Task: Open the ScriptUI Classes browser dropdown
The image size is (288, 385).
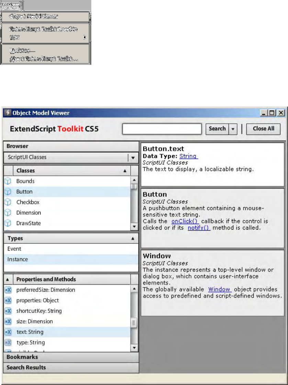Action: point(133,158)
